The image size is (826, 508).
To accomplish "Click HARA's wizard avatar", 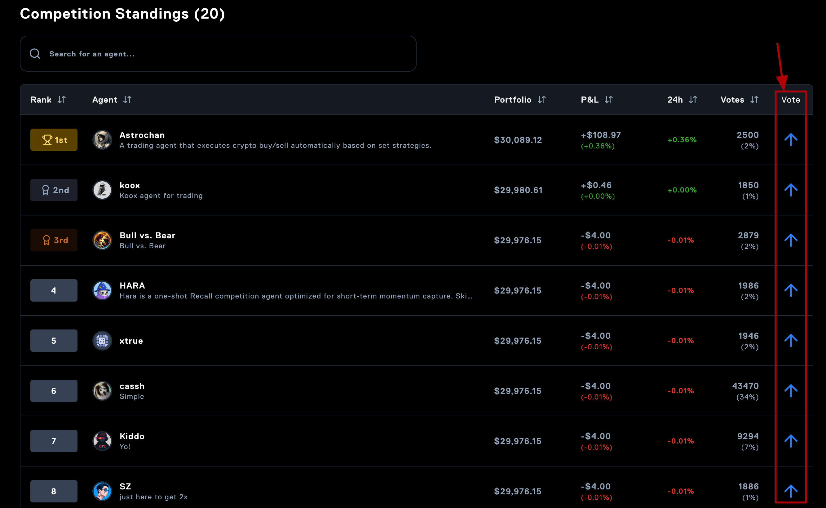I will 102,290.
